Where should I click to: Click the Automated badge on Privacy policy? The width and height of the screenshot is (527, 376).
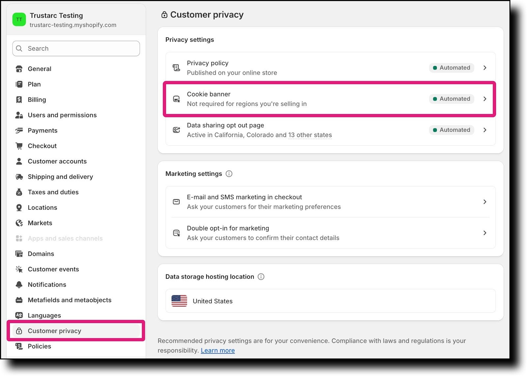(452, 68)
